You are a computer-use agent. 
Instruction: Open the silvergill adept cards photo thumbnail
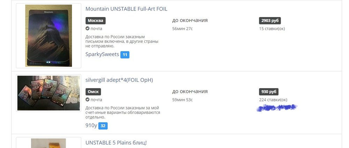(49, 93)
